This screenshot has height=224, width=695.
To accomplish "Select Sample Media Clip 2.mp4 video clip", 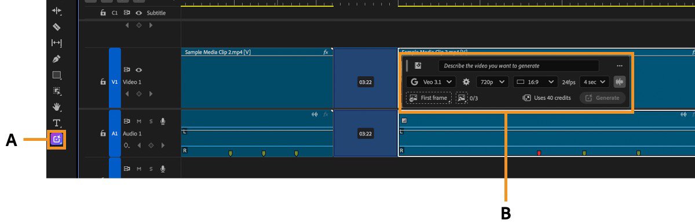I will point(257,79).
